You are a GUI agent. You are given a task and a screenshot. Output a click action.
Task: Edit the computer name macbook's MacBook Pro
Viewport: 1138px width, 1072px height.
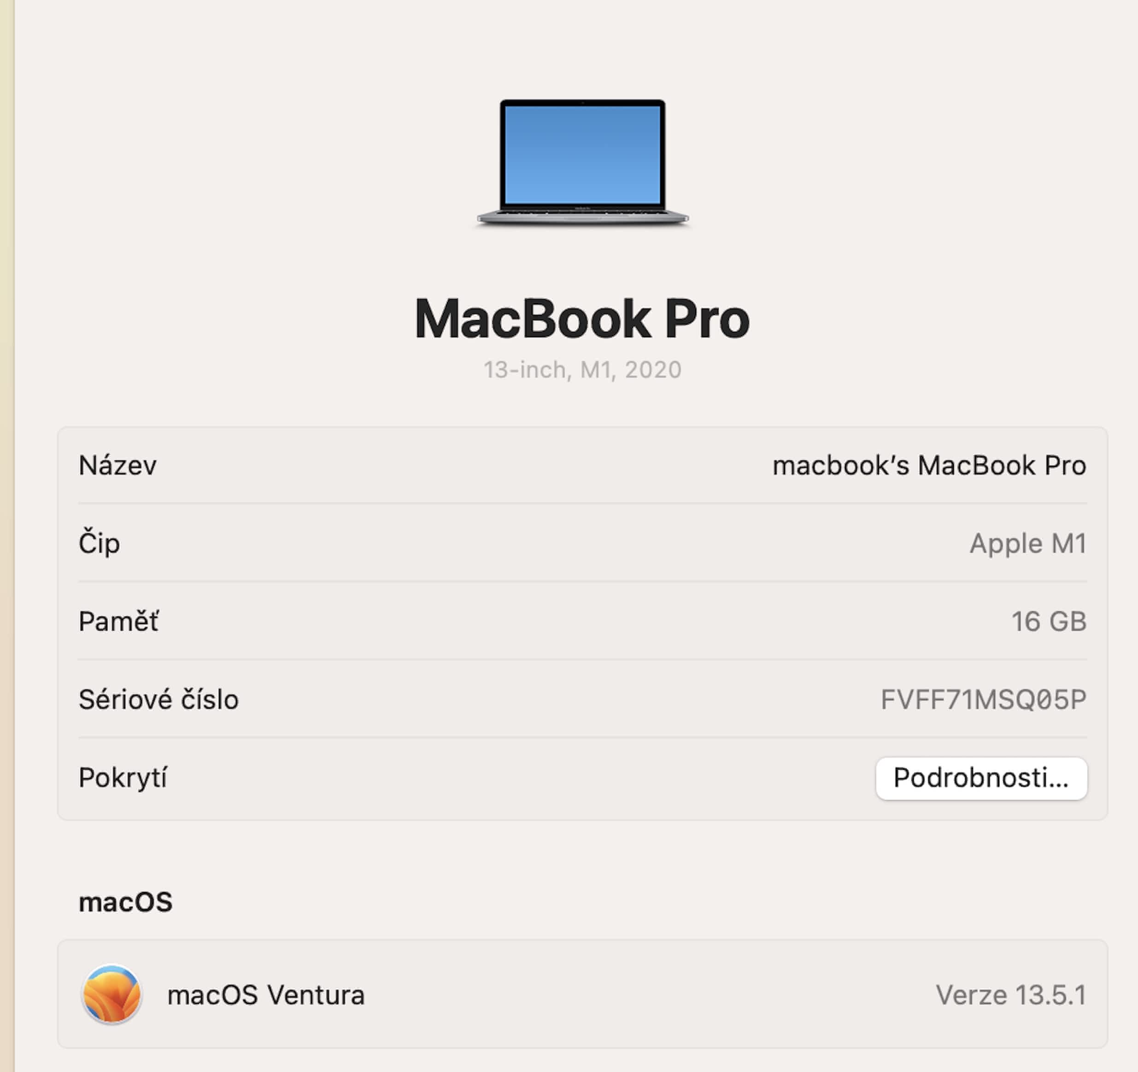pyautogui.click(x=929, y=465)
